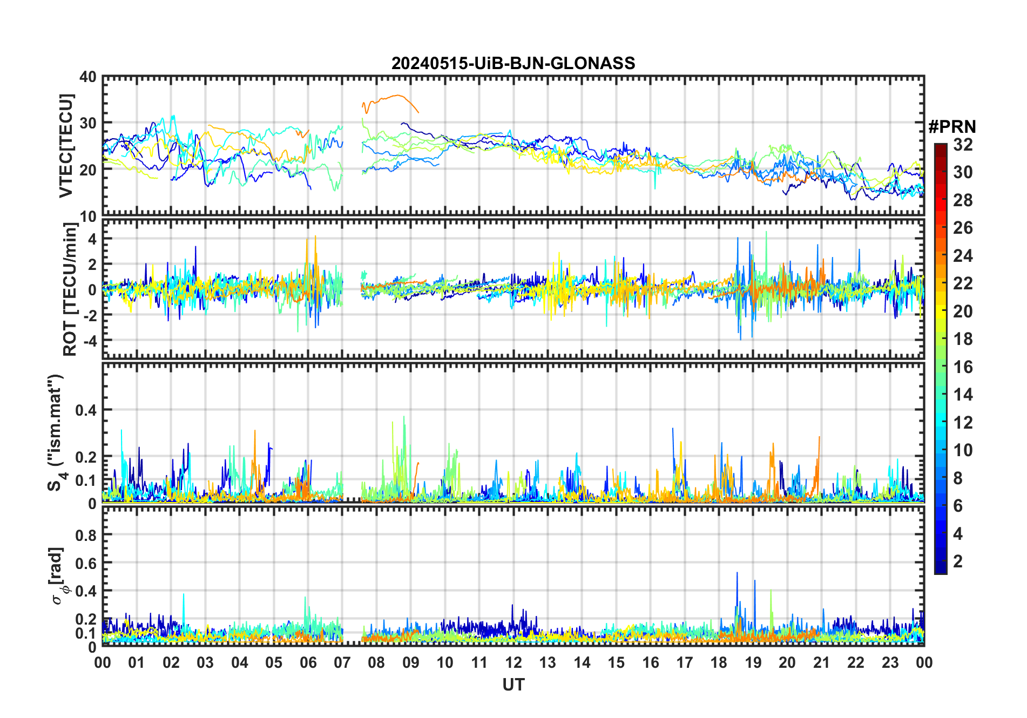Click the colorbar tick label 8
1027x718 pixels.
point(958,478)
